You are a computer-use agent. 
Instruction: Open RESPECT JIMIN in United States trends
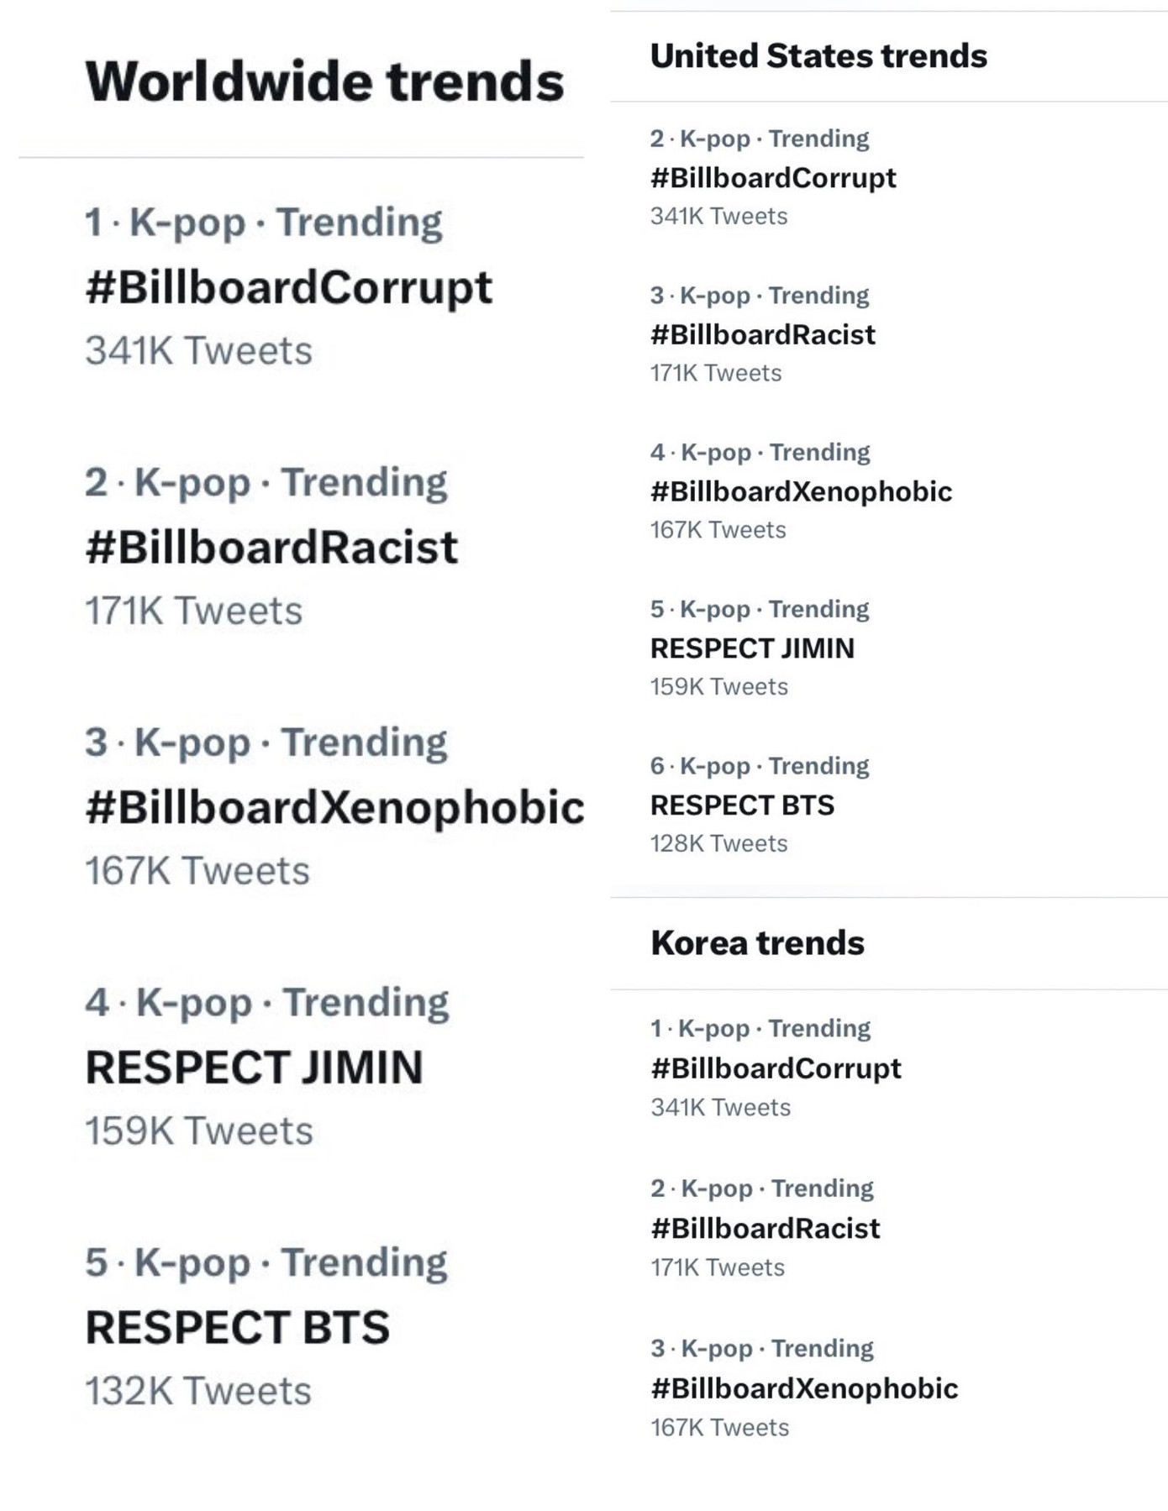[x=755, y=648]
